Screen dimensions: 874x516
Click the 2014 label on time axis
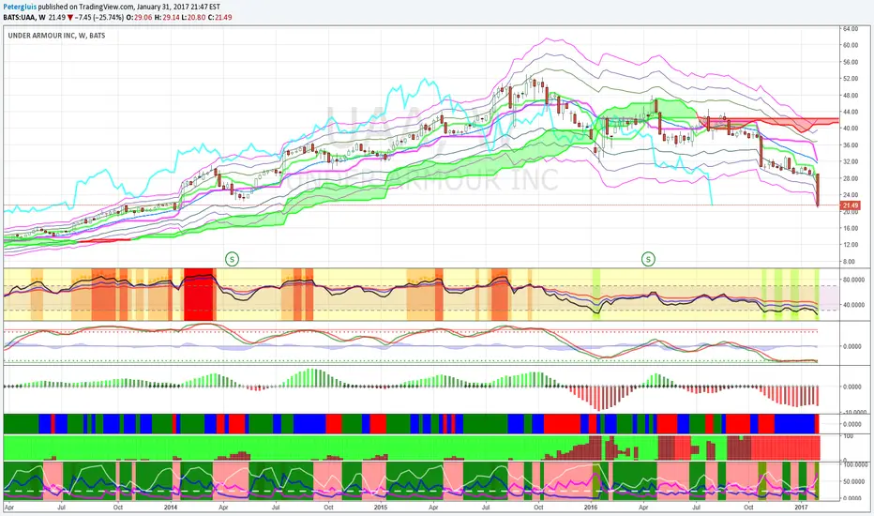point(171,507)
